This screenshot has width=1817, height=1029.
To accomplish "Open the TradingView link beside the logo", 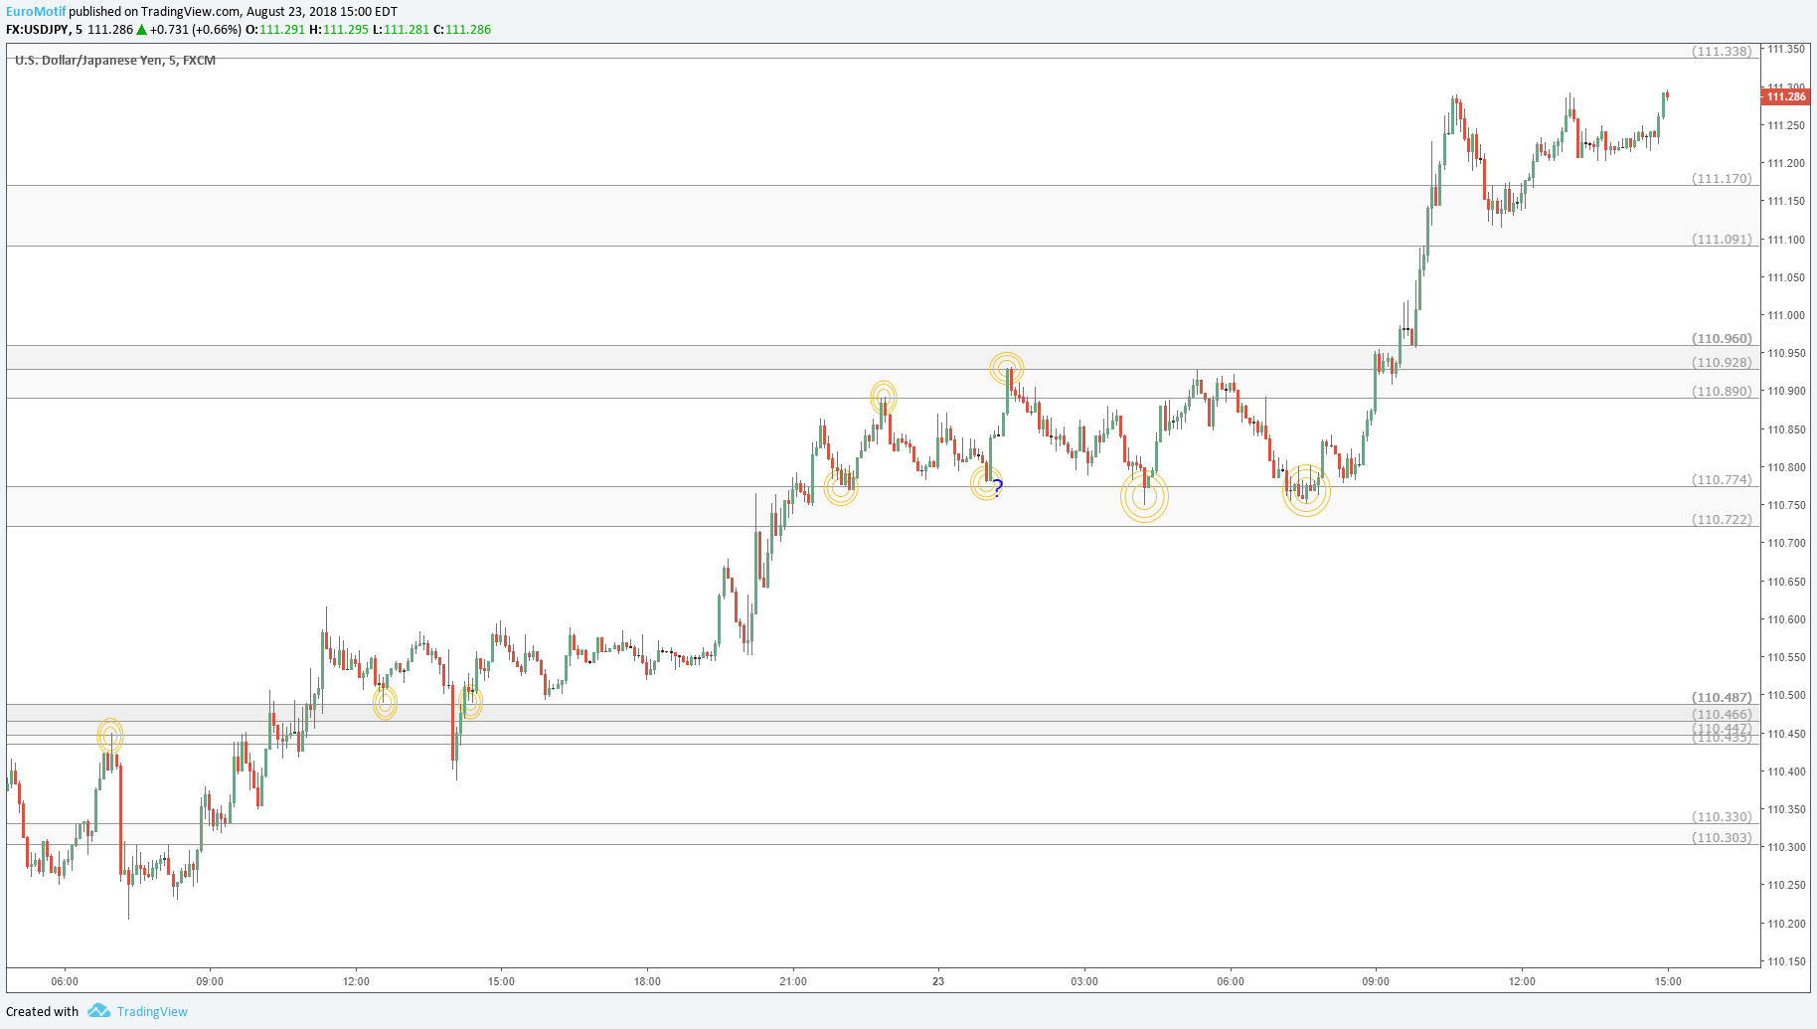I will pyautogui.click(x=152, y=1012).
